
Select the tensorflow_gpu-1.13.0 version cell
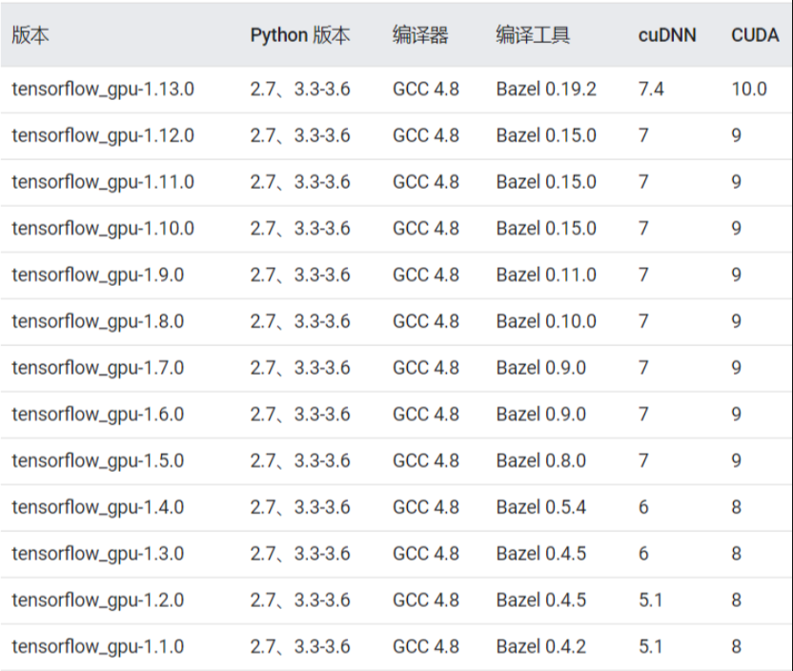click(103, 90)
